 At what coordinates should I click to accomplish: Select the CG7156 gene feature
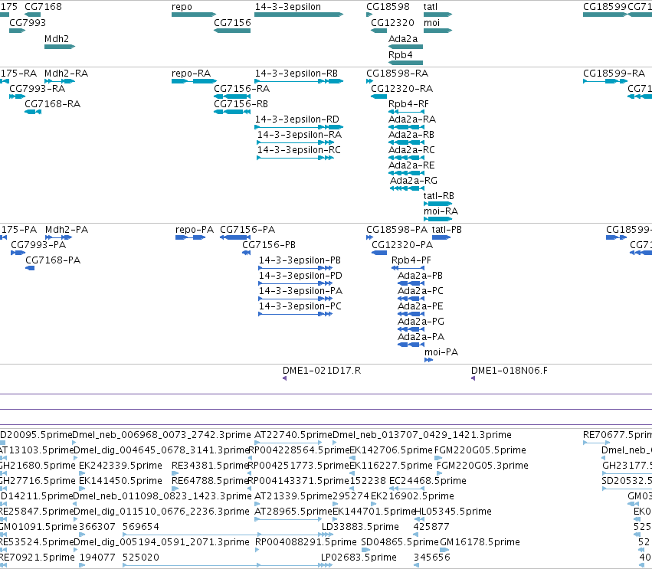[x=232, y=31]
